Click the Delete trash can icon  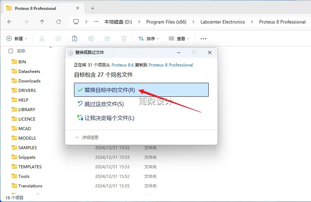click(124, 38)
